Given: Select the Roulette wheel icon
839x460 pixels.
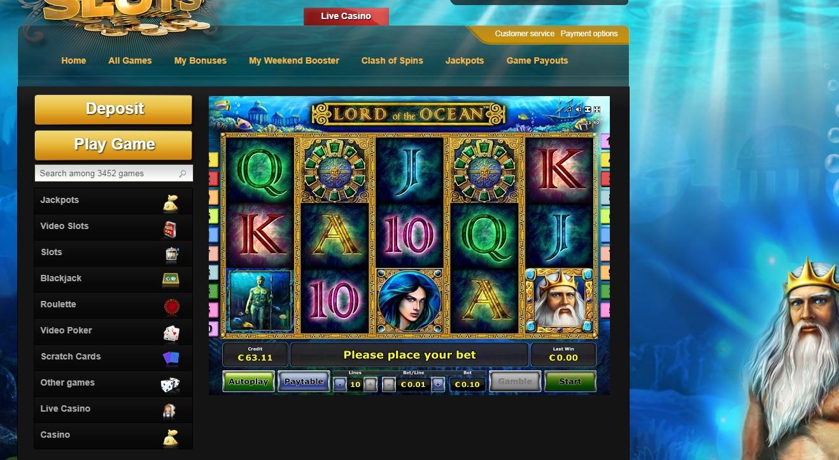Looking at the screenshot, I should [x=171, y=307].
